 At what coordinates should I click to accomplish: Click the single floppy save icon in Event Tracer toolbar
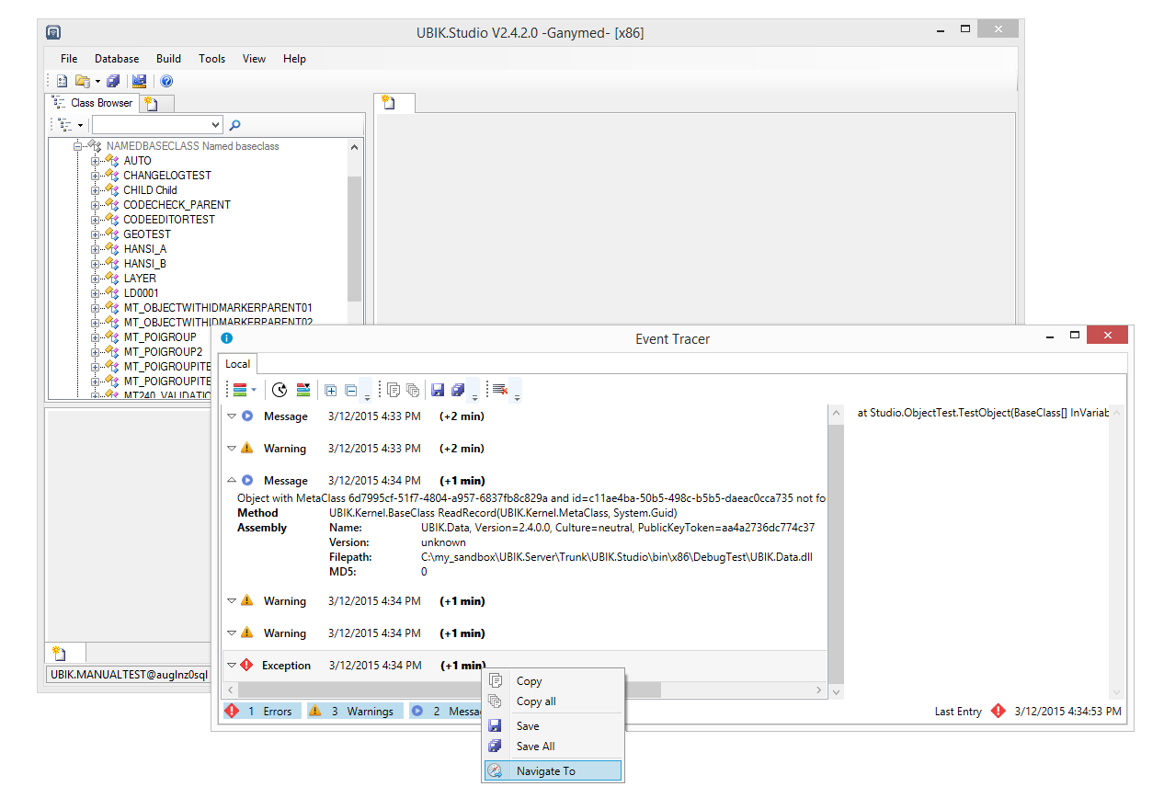click(438, 390)
